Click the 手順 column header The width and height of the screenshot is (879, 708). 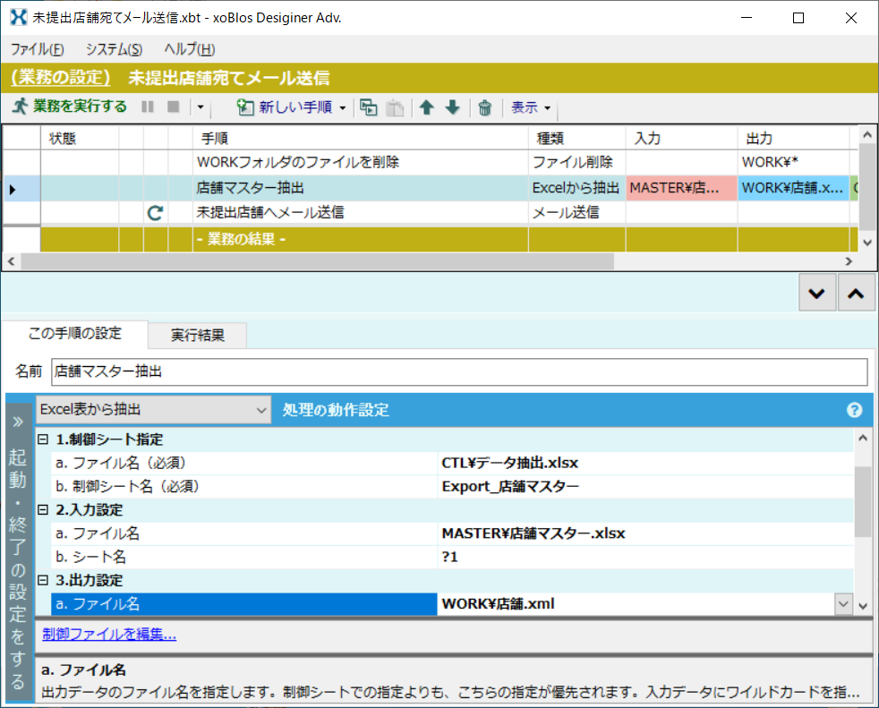(360, 138)
